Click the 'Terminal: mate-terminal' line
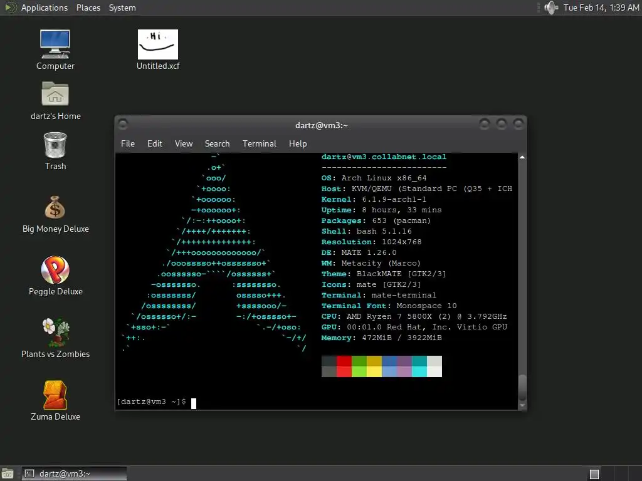 point(379,295)
